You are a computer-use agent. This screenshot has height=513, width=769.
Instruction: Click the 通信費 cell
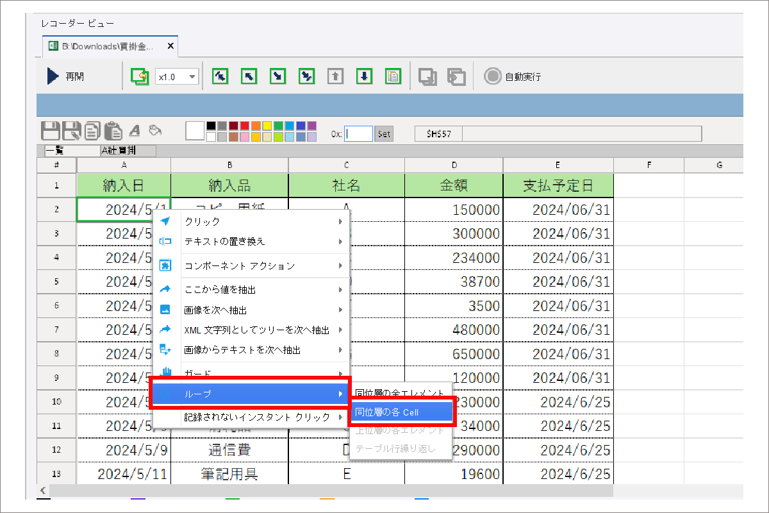click(229, 450)
